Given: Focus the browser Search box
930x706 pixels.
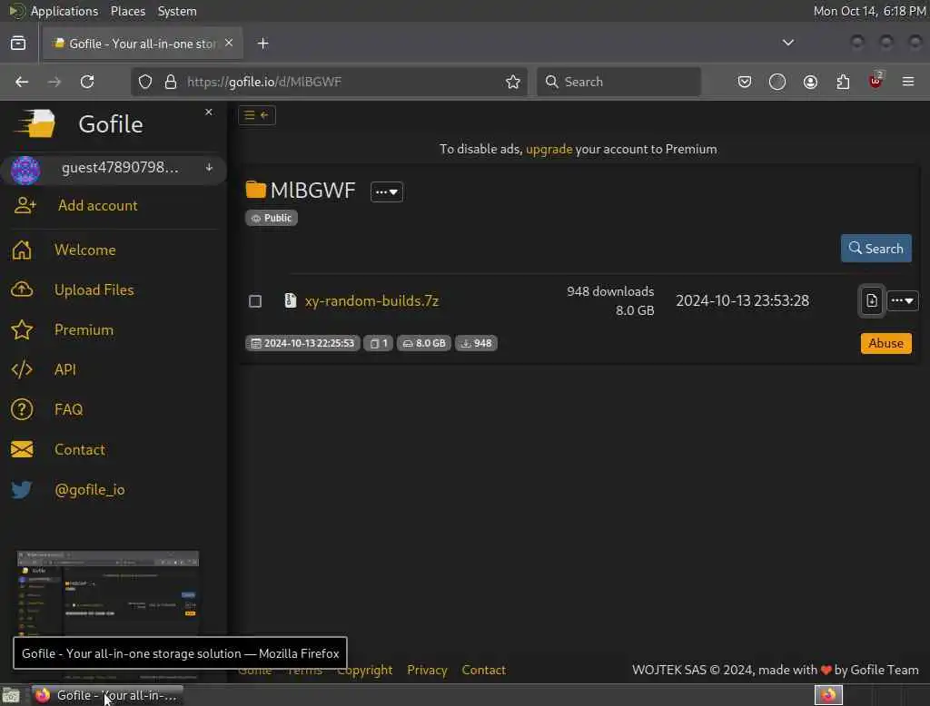Looking at the screenshot, I should [618, 82].
